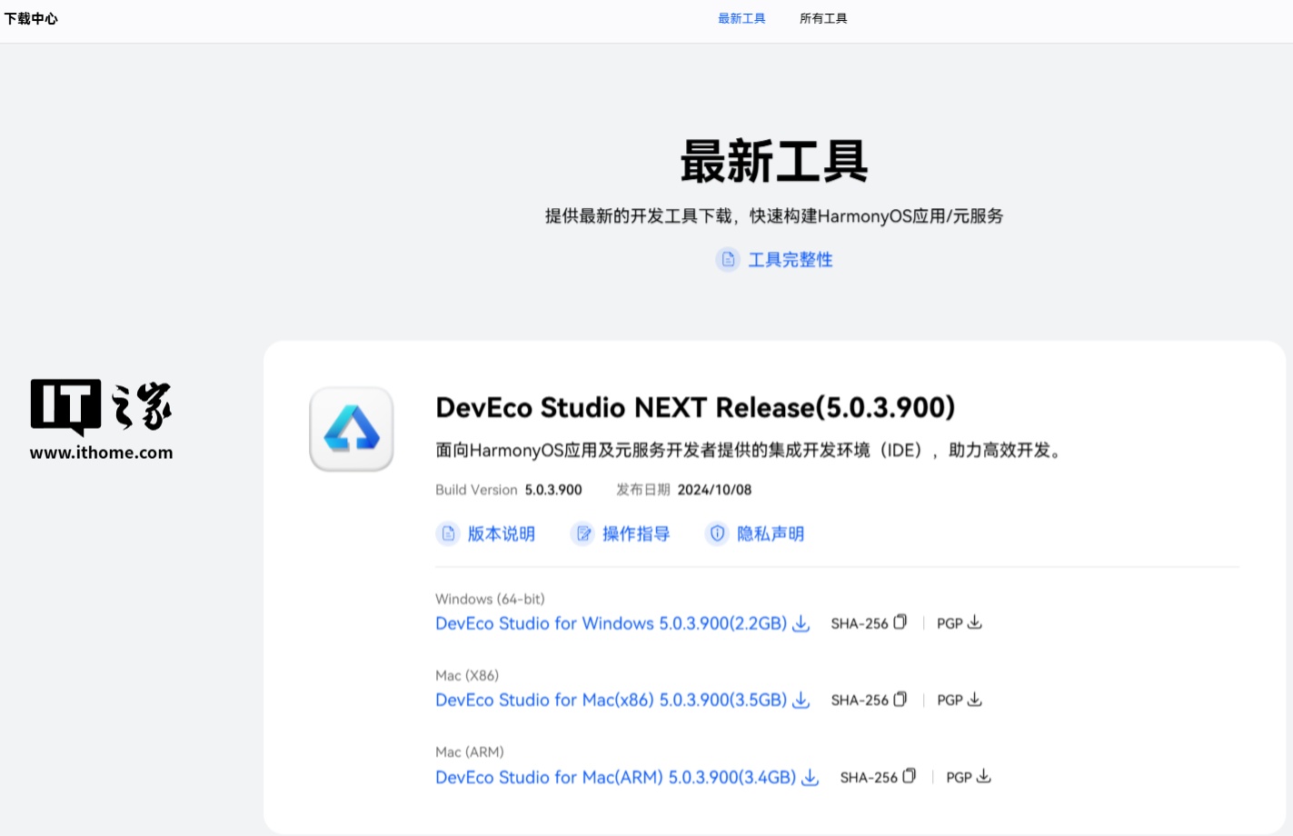
Task: Download PGP signature for Windows package
Action: click(x=975, y=622)
